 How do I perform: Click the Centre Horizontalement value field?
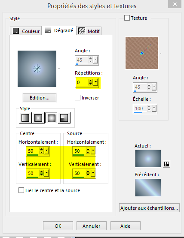point(33,151)
